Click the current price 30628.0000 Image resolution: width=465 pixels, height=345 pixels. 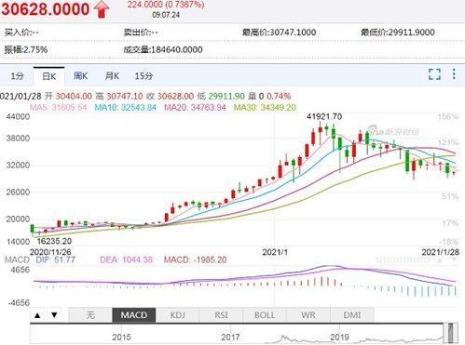point(46,8)
